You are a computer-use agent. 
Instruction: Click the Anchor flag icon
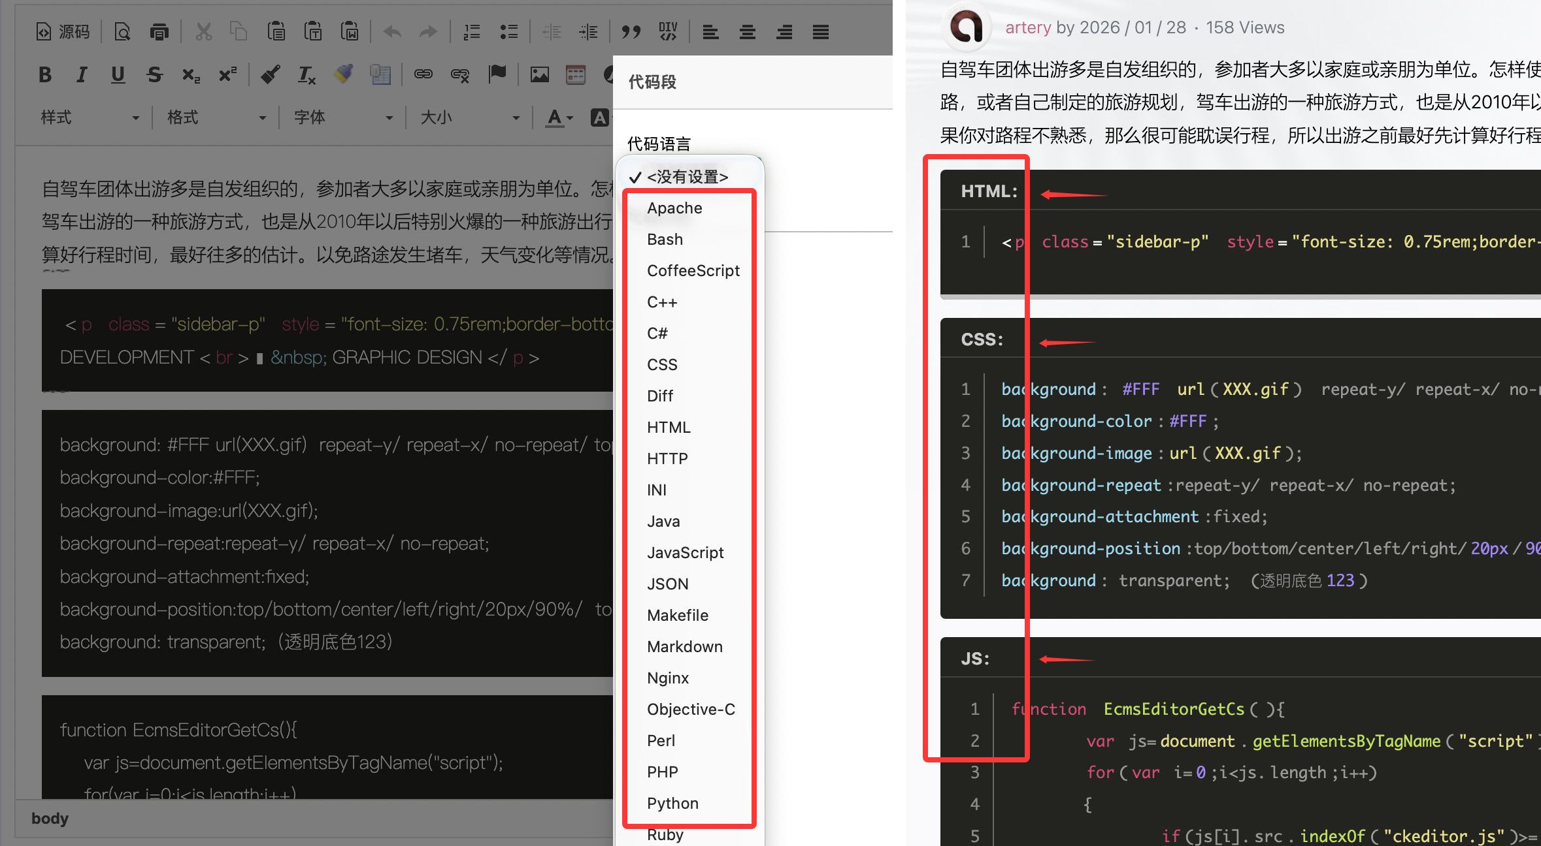(497, 74)
